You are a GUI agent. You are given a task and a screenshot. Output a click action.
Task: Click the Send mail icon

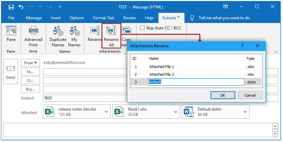[10, 72]
